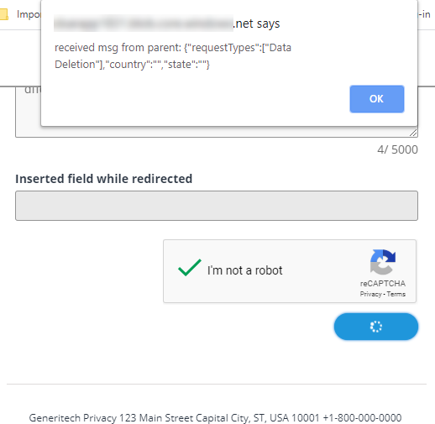The image size is (435, 424).
Task: Toggle the I'm not a robot checkbox
Action: [190, 268]
